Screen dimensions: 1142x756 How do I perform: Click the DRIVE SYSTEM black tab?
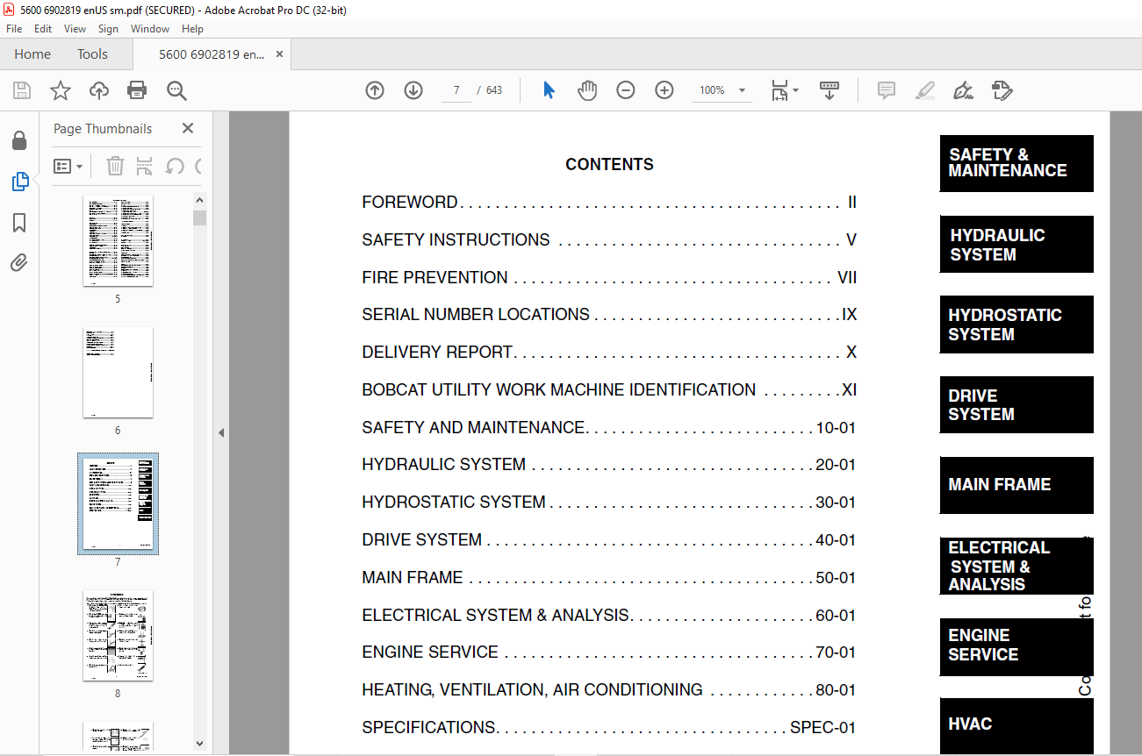pyautogui.click(x=1016, y=405)
